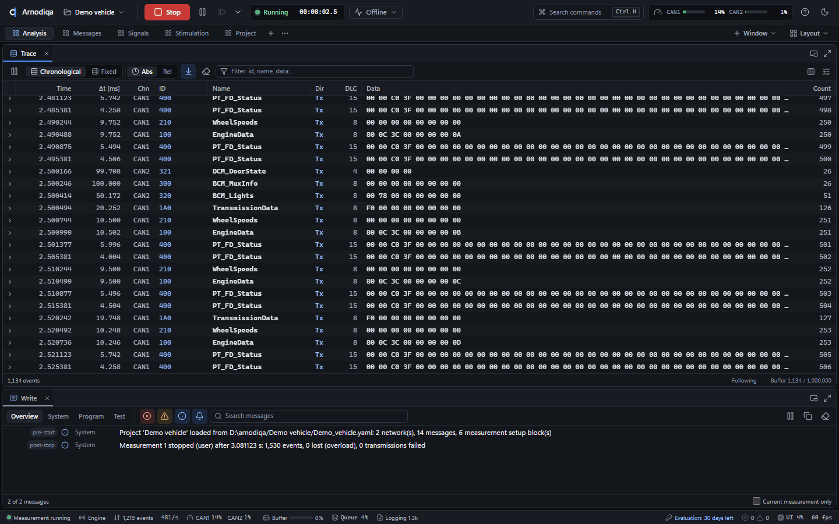
Task: Click the CAN2 bus load bar in header
Action: pyautogui.click(x=756, y=12)
